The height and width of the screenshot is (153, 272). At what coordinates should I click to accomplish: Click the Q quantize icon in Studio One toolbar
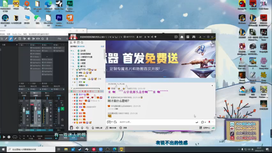click(x=42, y=39)
